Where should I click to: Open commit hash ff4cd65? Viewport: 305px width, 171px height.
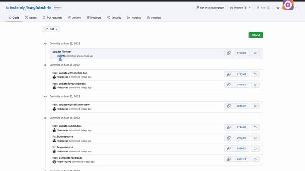pos(242,127)
